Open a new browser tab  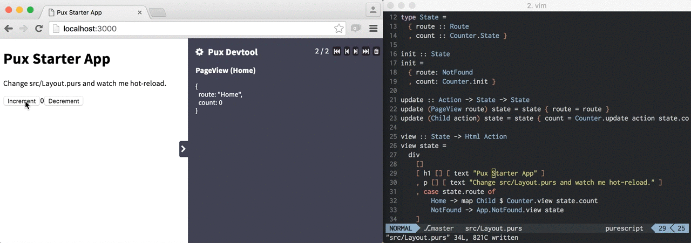(x=157, y=12)
